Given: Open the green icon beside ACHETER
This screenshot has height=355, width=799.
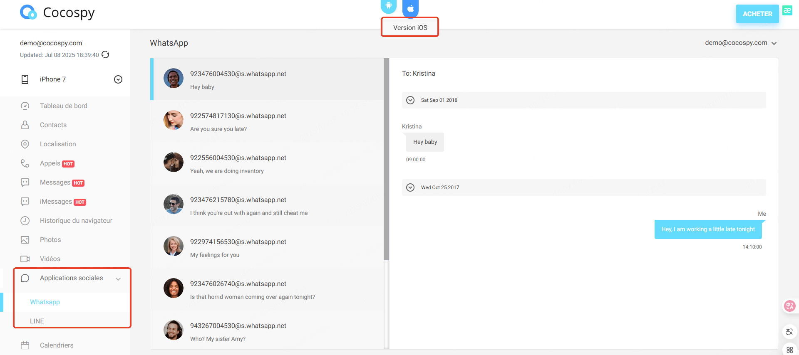Looking at the screenshot, I should pos(787,10).
